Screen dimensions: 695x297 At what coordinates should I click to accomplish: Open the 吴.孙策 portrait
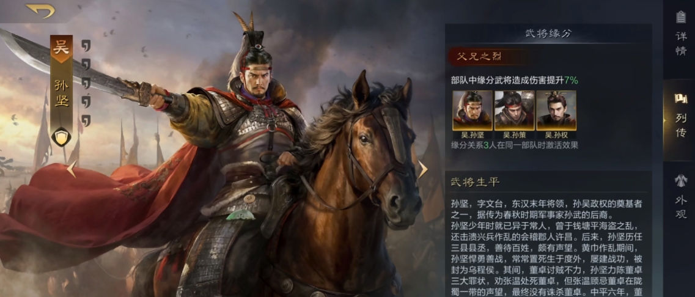pos(514,111)
